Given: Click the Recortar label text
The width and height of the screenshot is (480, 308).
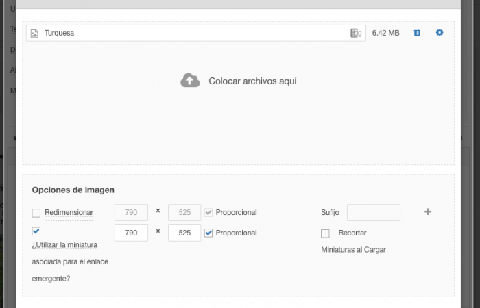Looking at the screenshot, I should (352, 233).
